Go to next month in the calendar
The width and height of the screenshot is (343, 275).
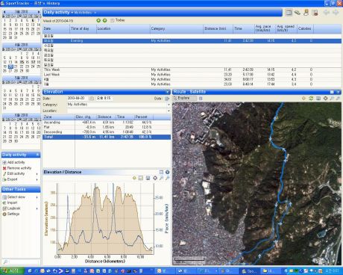tap(39, 12)
